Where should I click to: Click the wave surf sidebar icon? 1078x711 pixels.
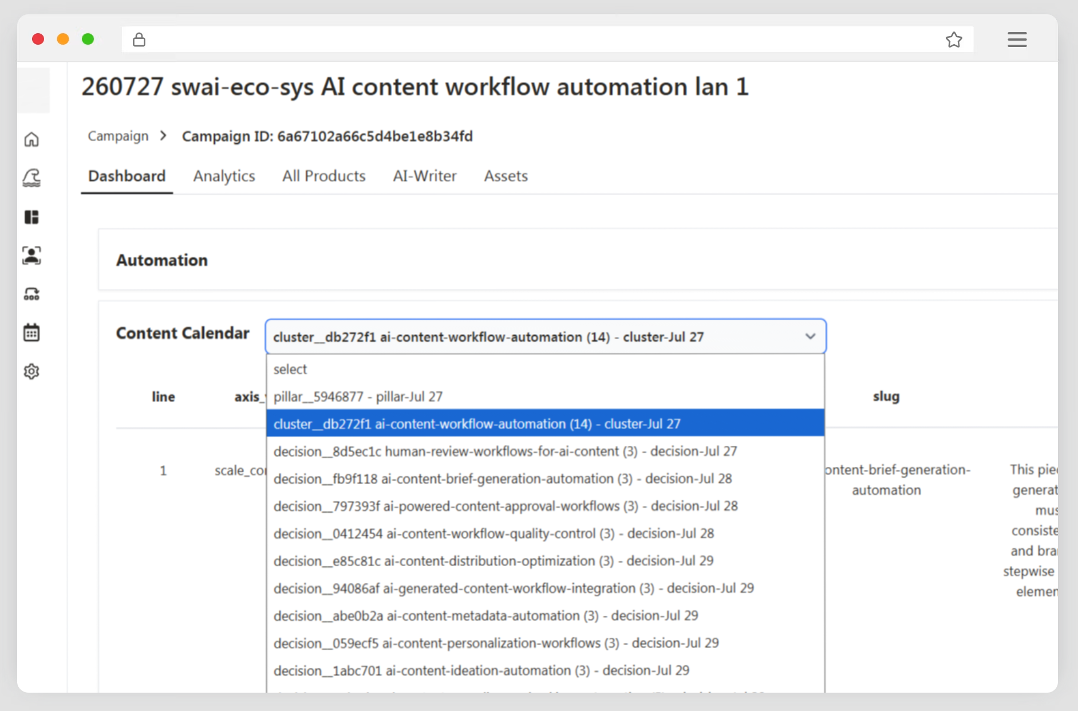pyautogui.click(x=31, y=178)
